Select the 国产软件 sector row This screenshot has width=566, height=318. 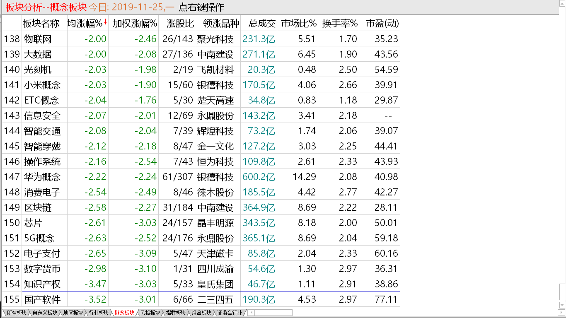click(x=201, y=299)
